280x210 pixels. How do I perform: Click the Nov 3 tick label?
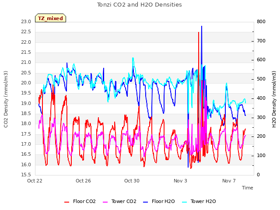coord(180,181)
